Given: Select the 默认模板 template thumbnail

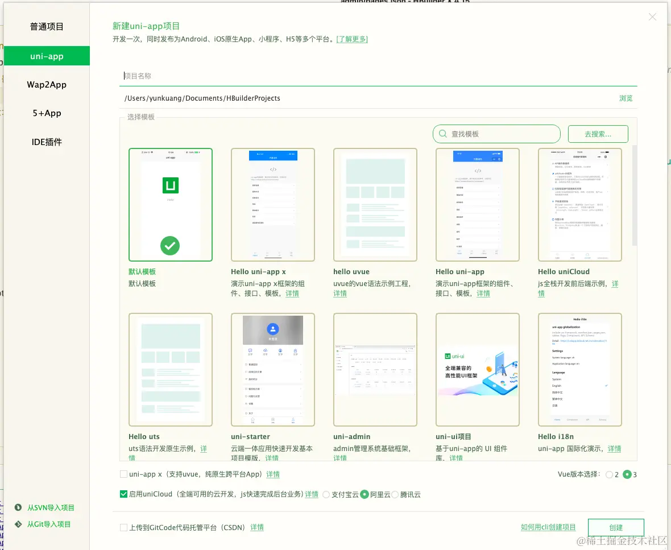Looking at the screenshot, I should click(x=171, y=205).
